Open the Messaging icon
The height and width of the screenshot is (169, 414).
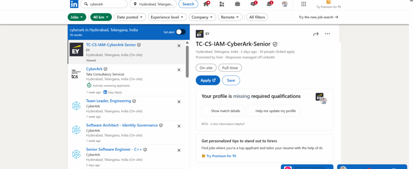pos(253,4)
